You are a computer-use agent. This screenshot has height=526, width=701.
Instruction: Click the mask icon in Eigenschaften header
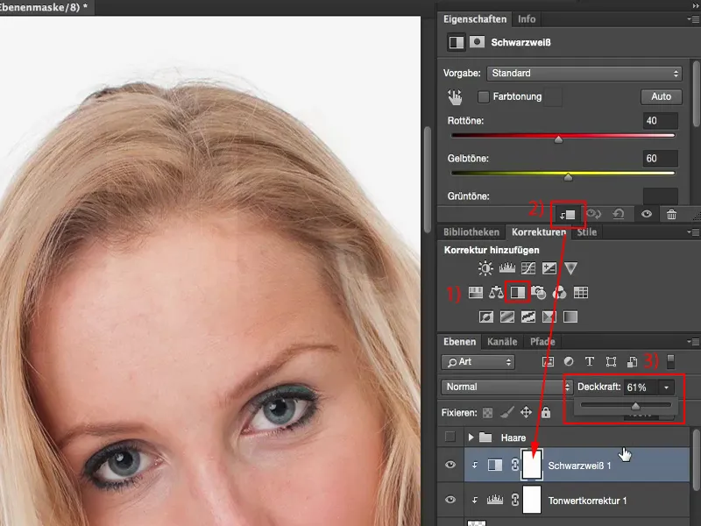coord(477,42)
